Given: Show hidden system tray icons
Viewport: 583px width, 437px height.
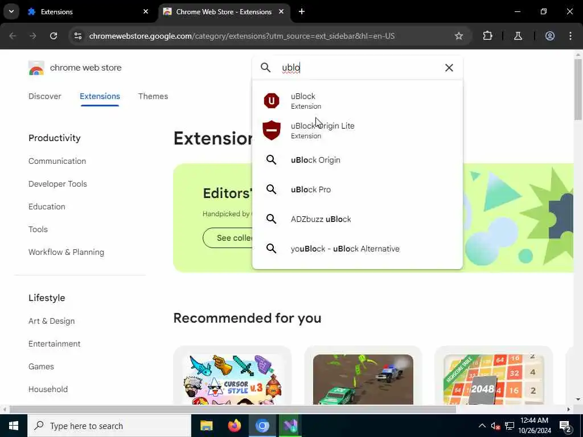Looking at the screenshot, I should tap(482, 426).
